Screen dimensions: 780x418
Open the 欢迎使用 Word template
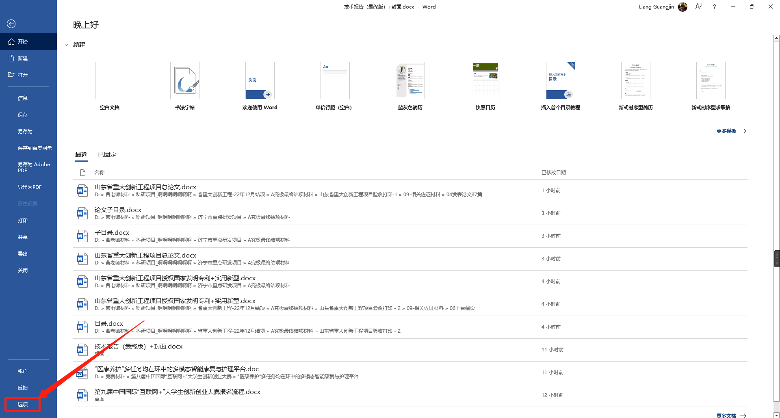click(260, 86)
